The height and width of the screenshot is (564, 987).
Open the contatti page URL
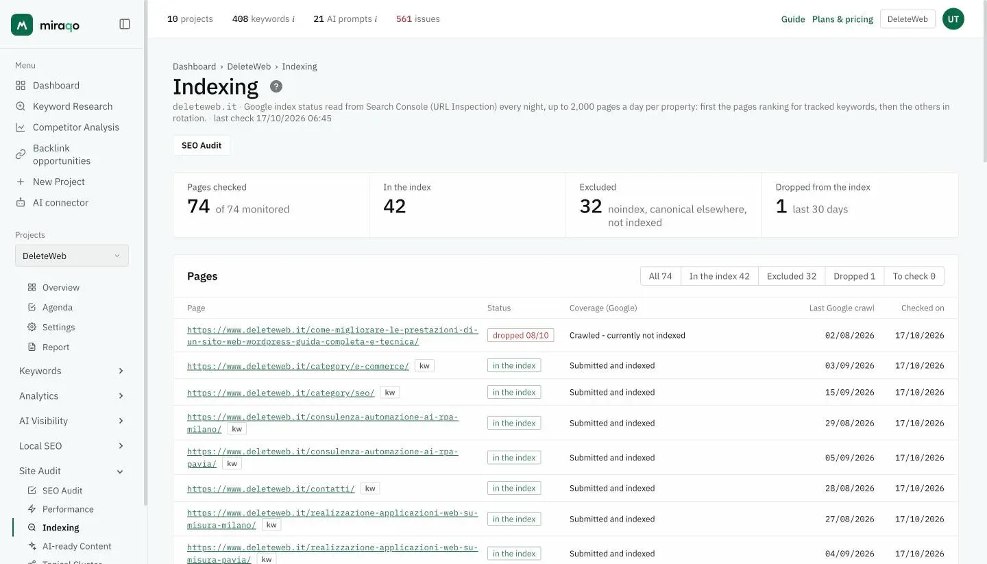pos(271,489)
